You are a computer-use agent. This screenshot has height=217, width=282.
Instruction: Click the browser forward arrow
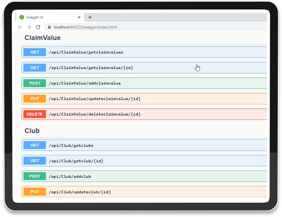click(29, 27)
